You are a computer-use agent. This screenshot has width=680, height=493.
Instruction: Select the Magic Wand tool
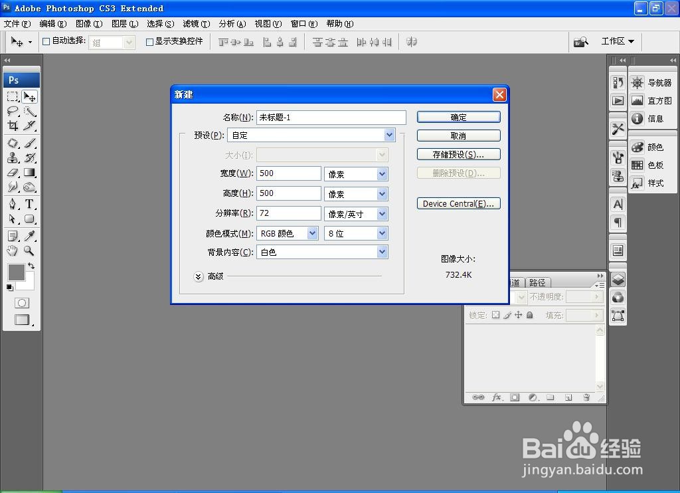coord(29,111)
